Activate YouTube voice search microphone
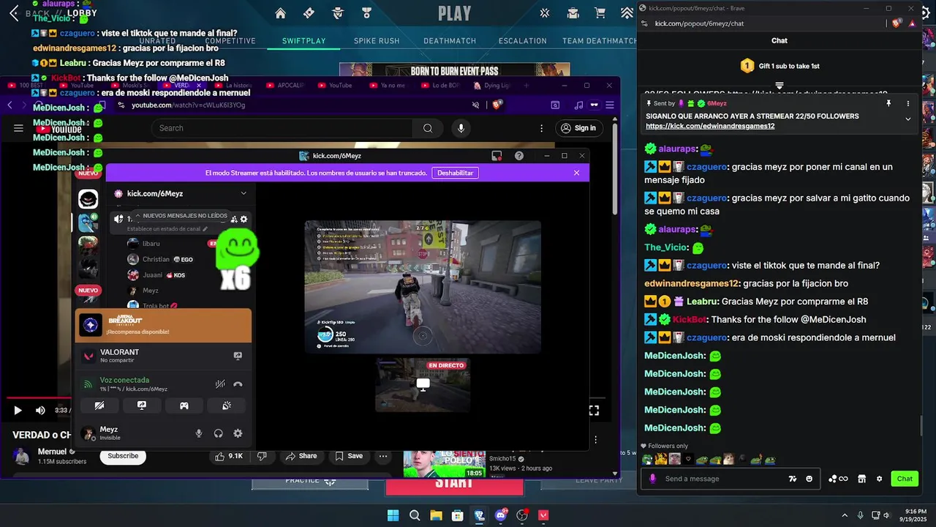The image size is (936, 527). (x=461, y=128)
